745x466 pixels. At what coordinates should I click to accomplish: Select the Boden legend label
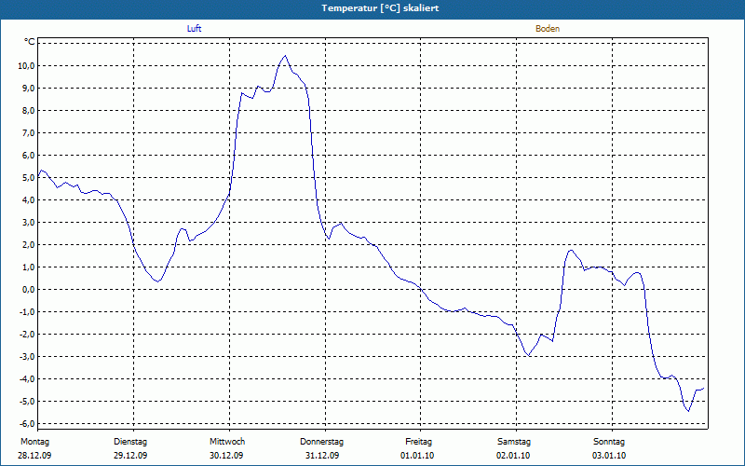pyautogui.click(x=548, y=29)
